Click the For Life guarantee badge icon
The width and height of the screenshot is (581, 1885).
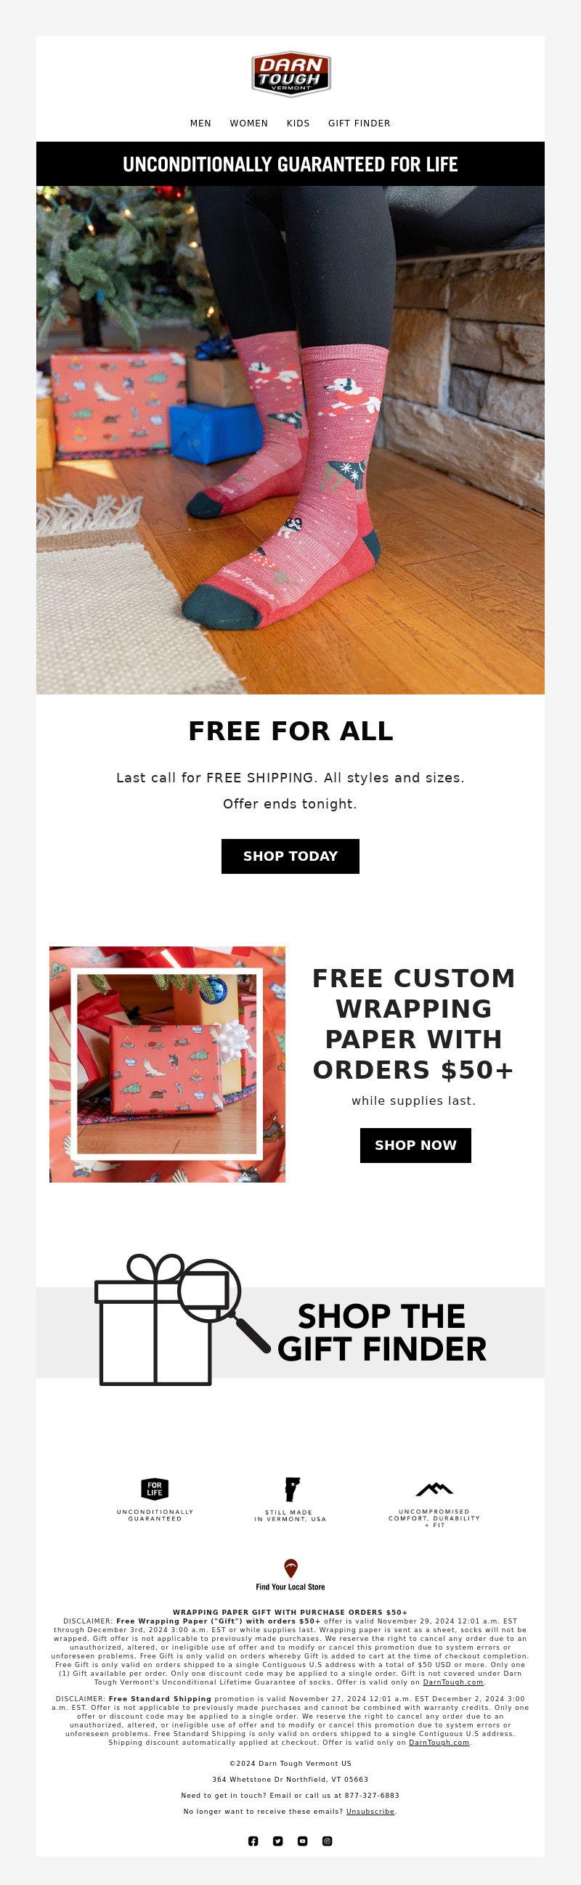point(155,1488)
